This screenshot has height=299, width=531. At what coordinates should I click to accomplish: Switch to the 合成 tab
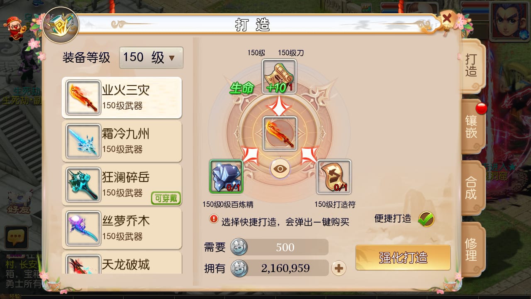472,188
